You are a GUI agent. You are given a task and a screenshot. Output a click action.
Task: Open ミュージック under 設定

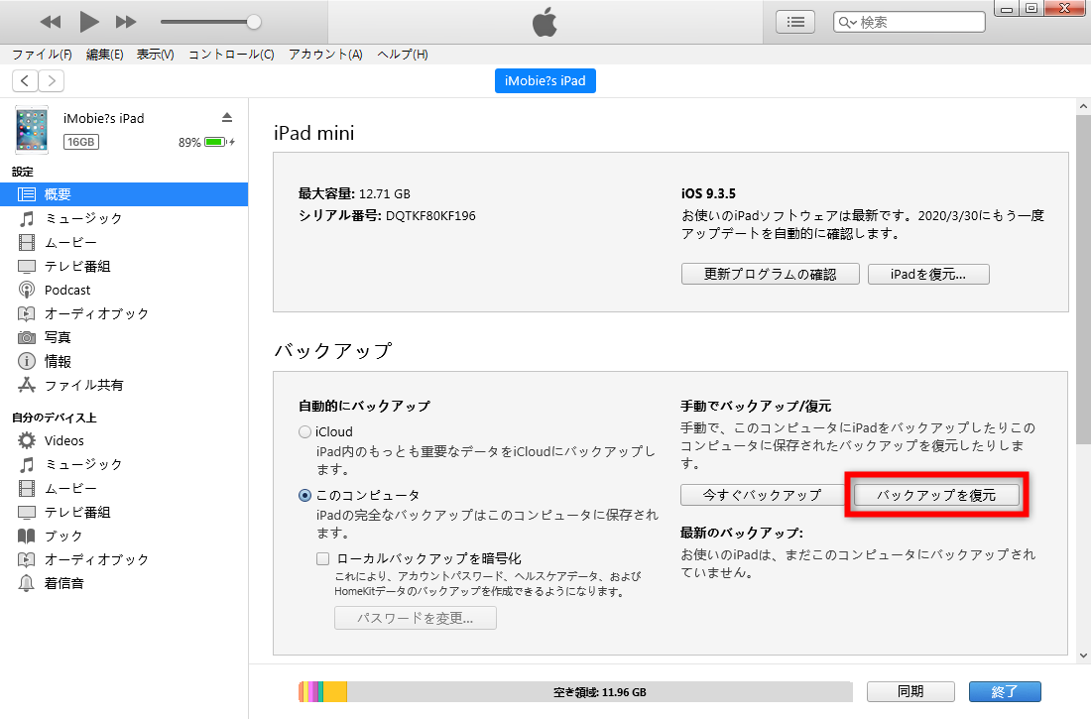124,218
